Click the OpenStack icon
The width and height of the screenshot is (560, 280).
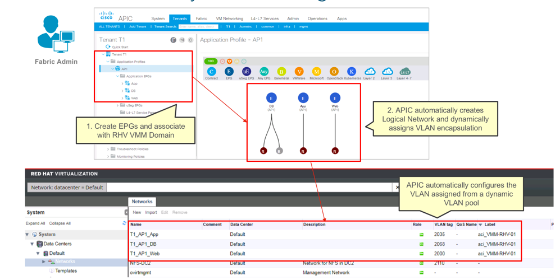click(334, 72)
